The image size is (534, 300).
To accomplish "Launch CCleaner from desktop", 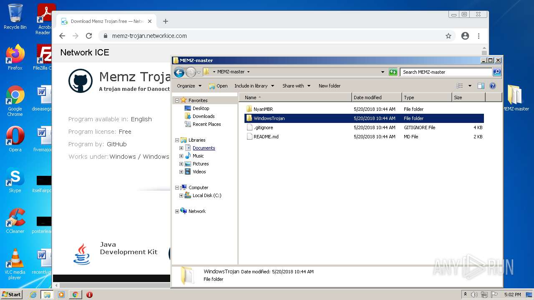I will click(x=15, y=220).
